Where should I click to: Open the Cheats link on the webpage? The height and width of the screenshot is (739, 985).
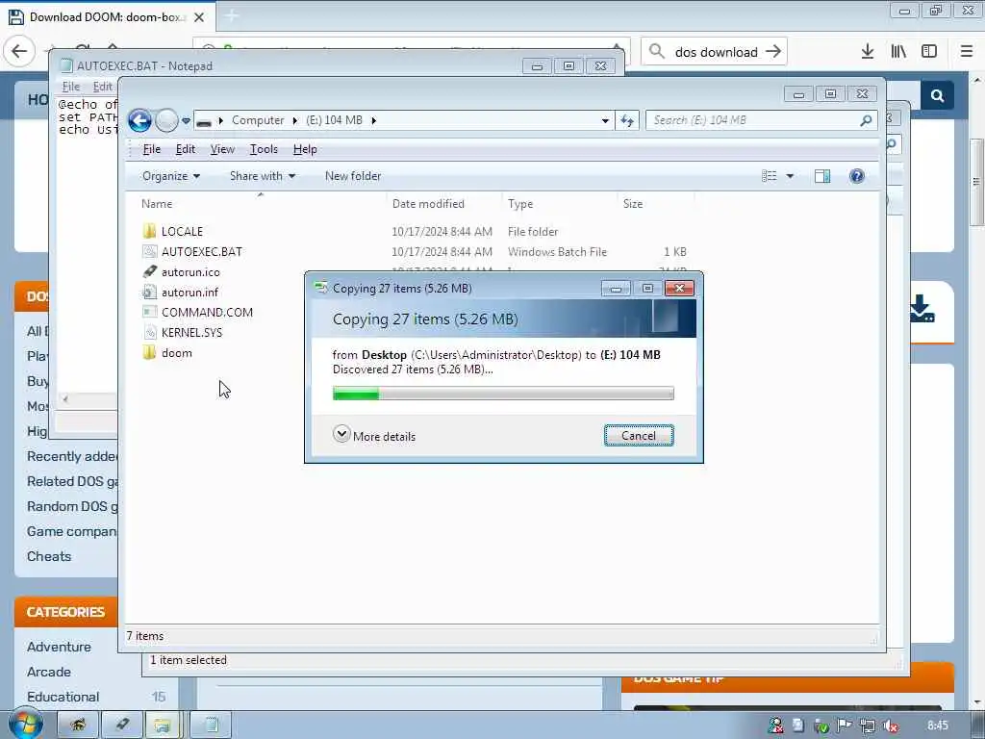[x=49, y=557]
